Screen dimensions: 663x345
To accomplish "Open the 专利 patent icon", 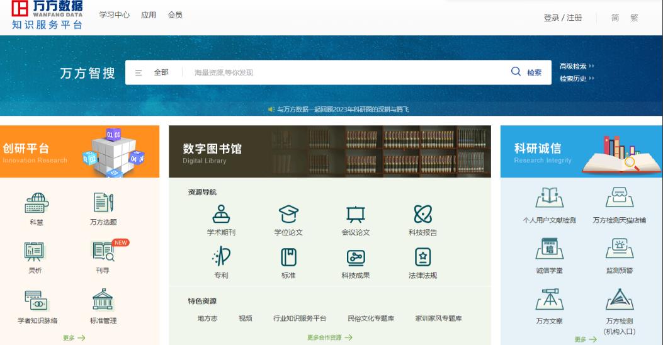I will coord(221,257).
